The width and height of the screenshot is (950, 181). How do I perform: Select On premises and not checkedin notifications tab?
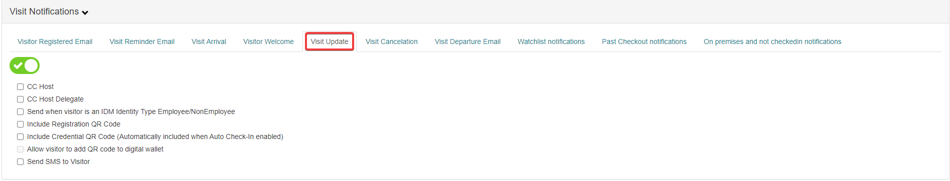772,41
